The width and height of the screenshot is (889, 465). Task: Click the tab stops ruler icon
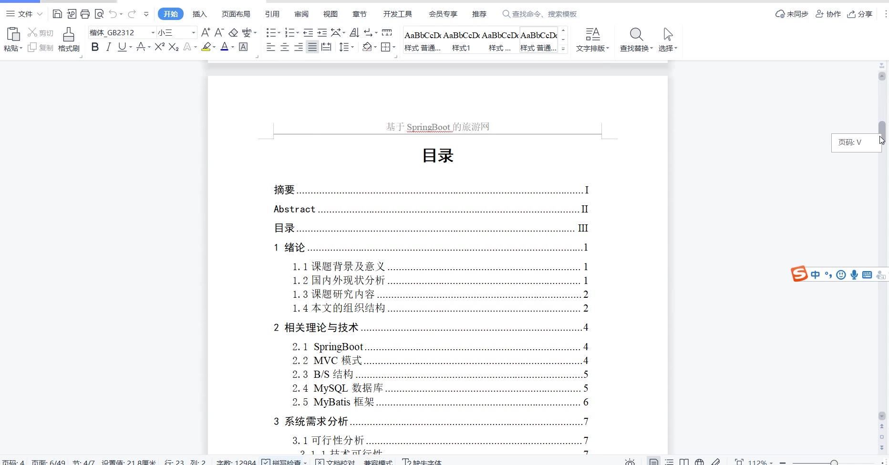387,32
